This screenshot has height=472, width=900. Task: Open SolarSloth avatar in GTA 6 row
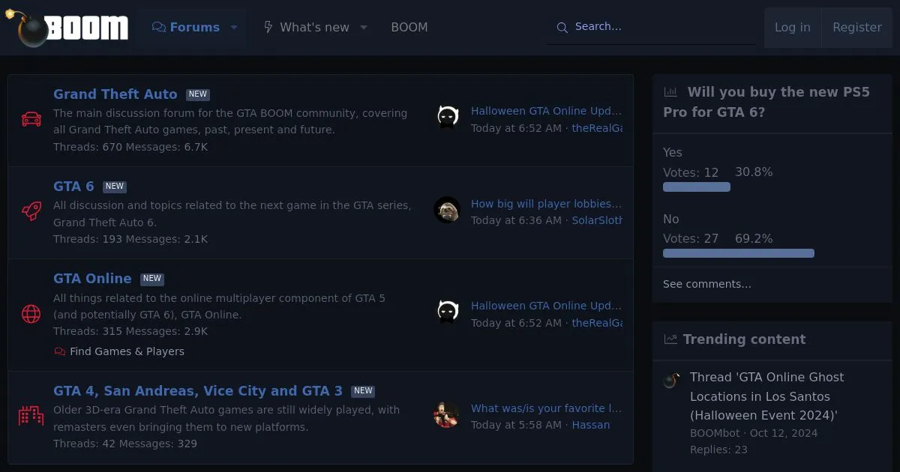(x=448, y=210)
